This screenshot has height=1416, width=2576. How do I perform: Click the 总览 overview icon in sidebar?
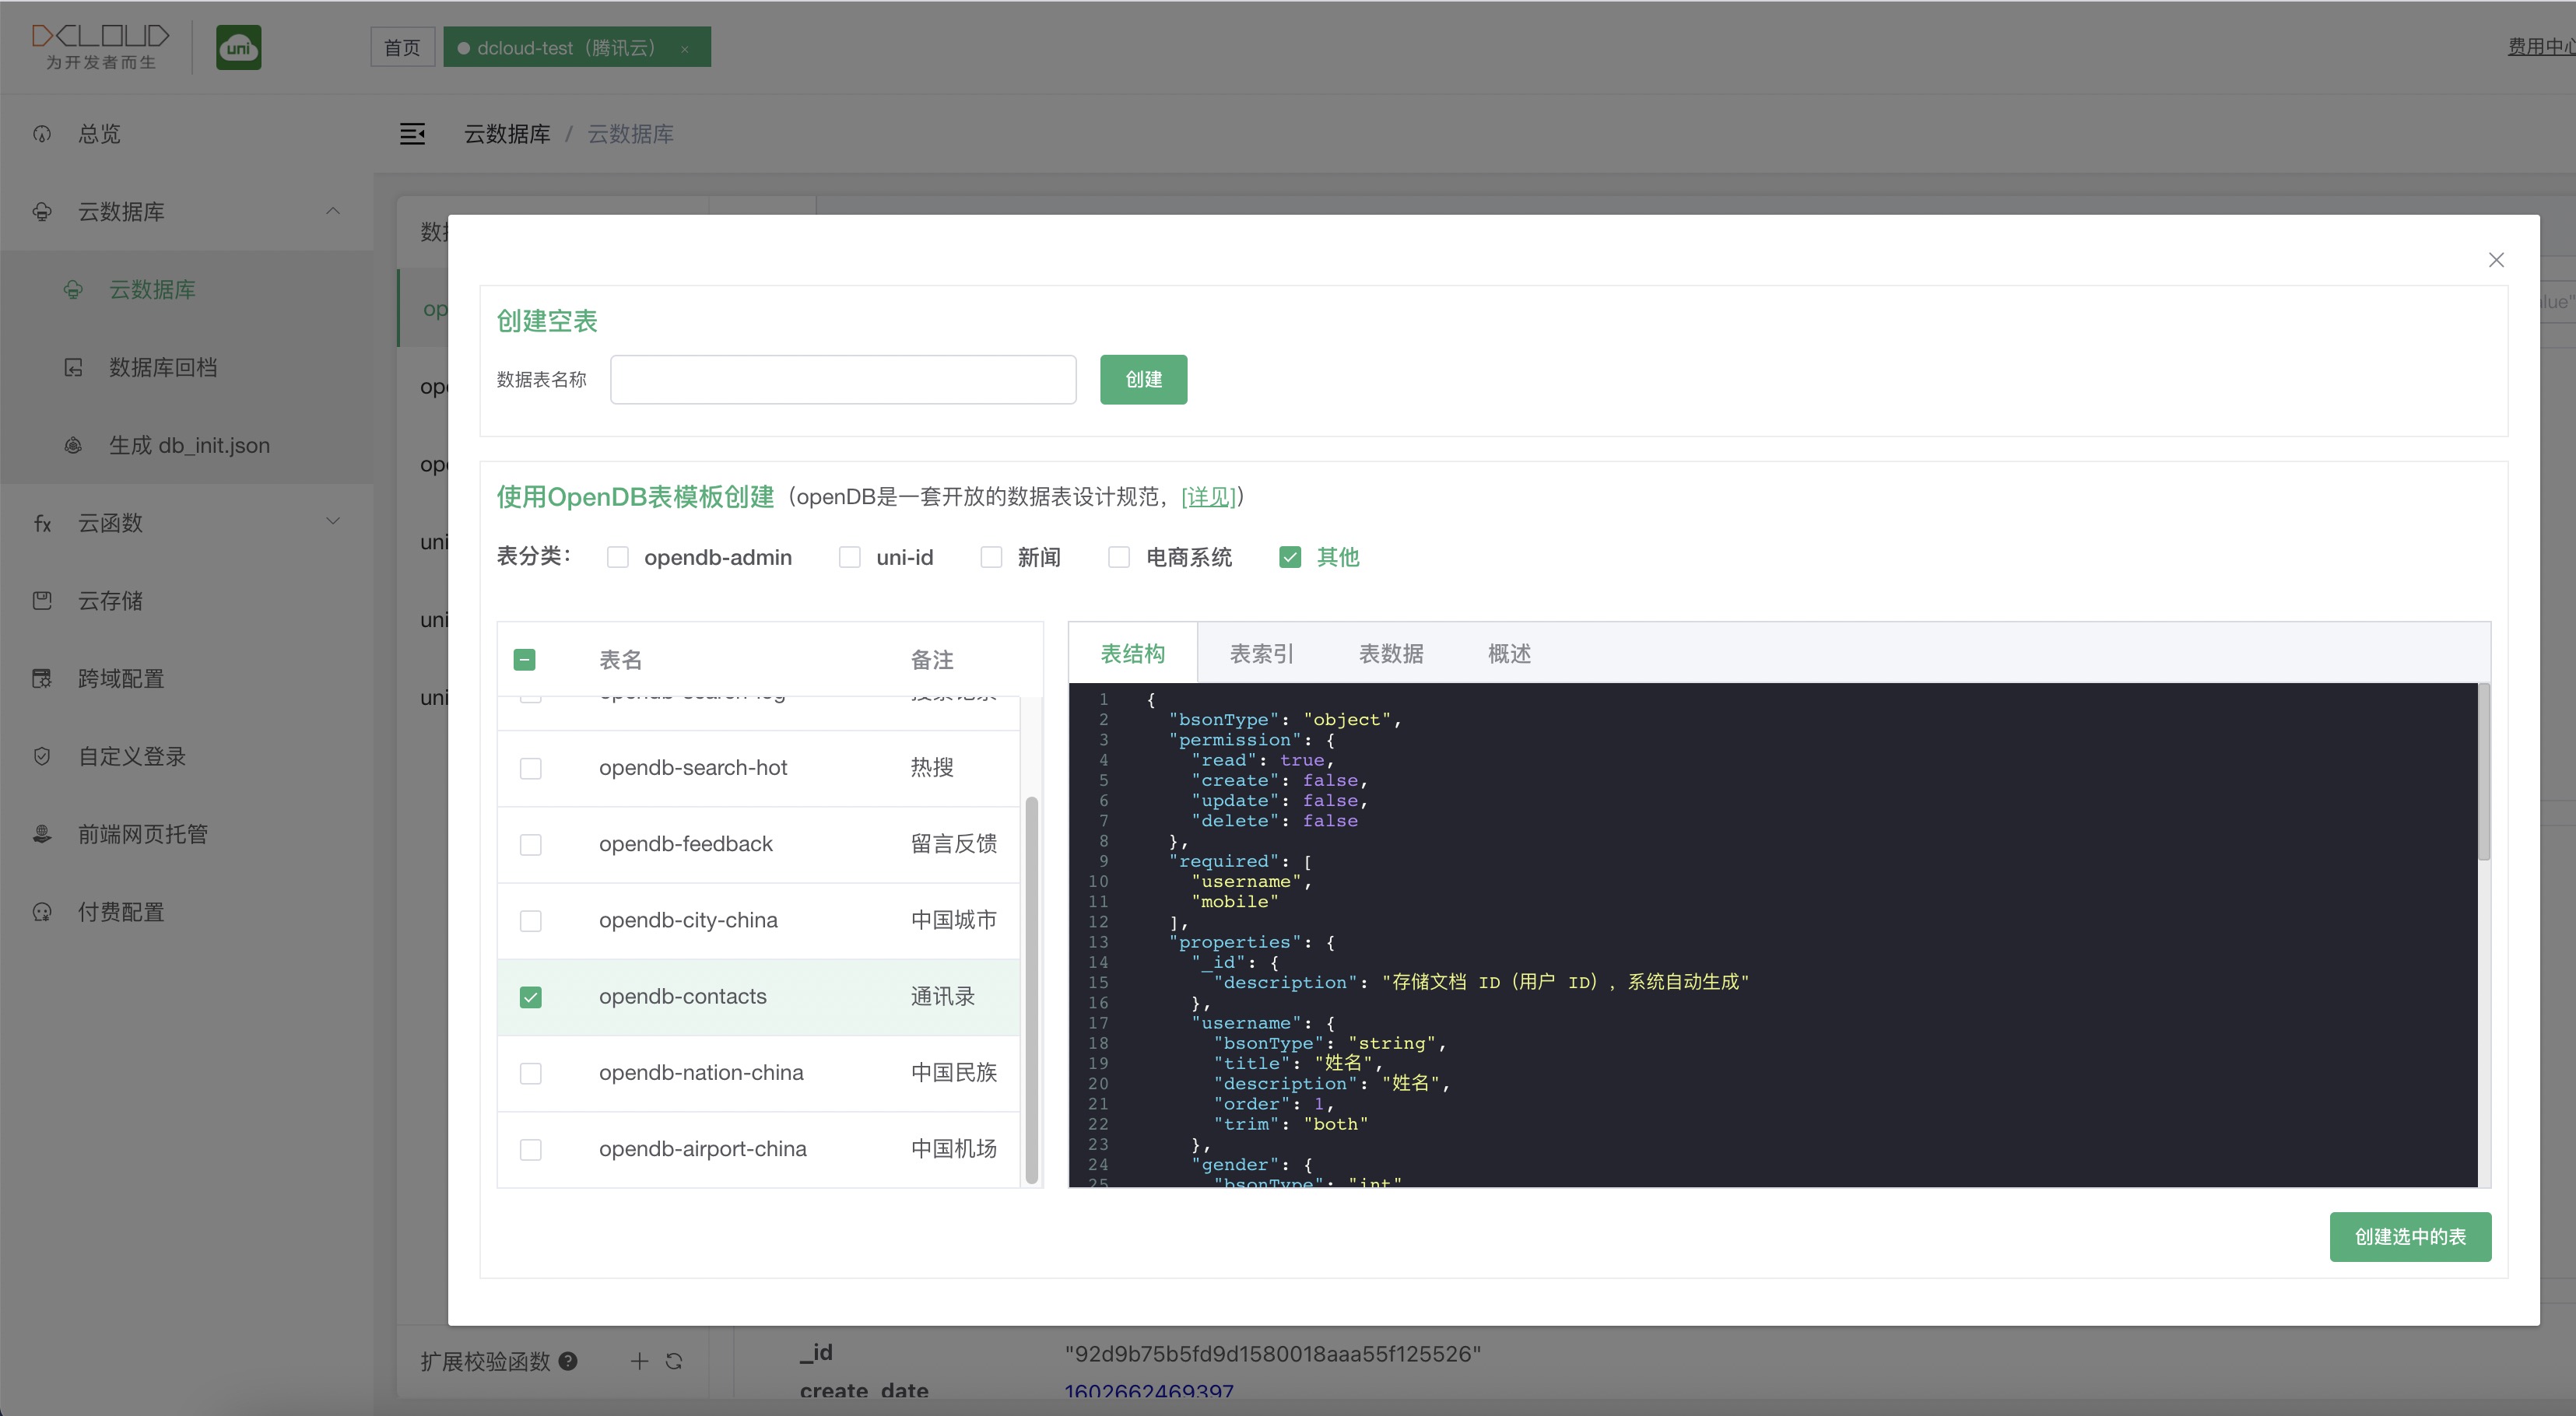point(42,134)
